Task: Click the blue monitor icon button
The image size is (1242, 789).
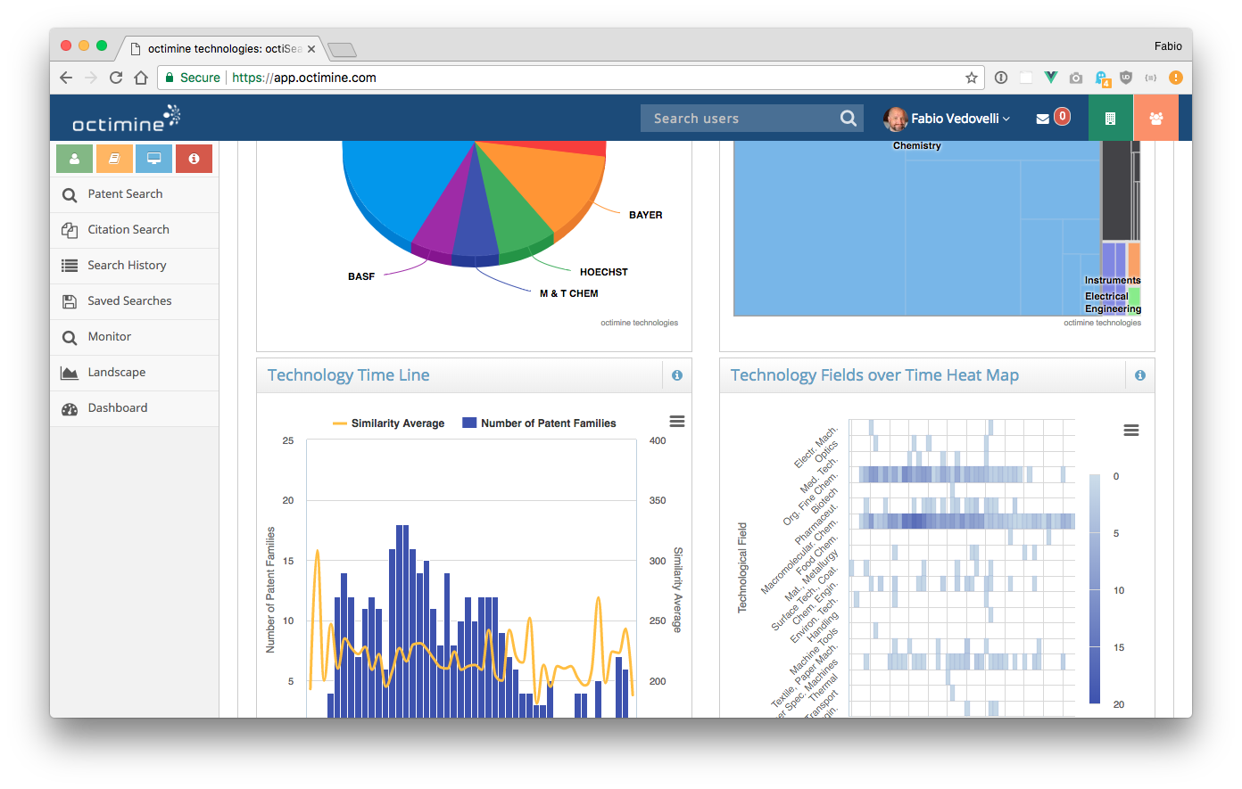Action: tap(154, 159)
